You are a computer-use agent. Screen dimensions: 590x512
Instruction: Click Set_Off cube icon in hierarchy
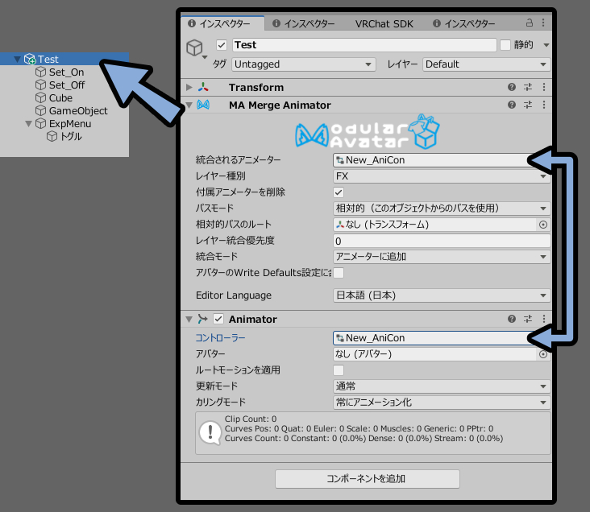tap(40, 85)
